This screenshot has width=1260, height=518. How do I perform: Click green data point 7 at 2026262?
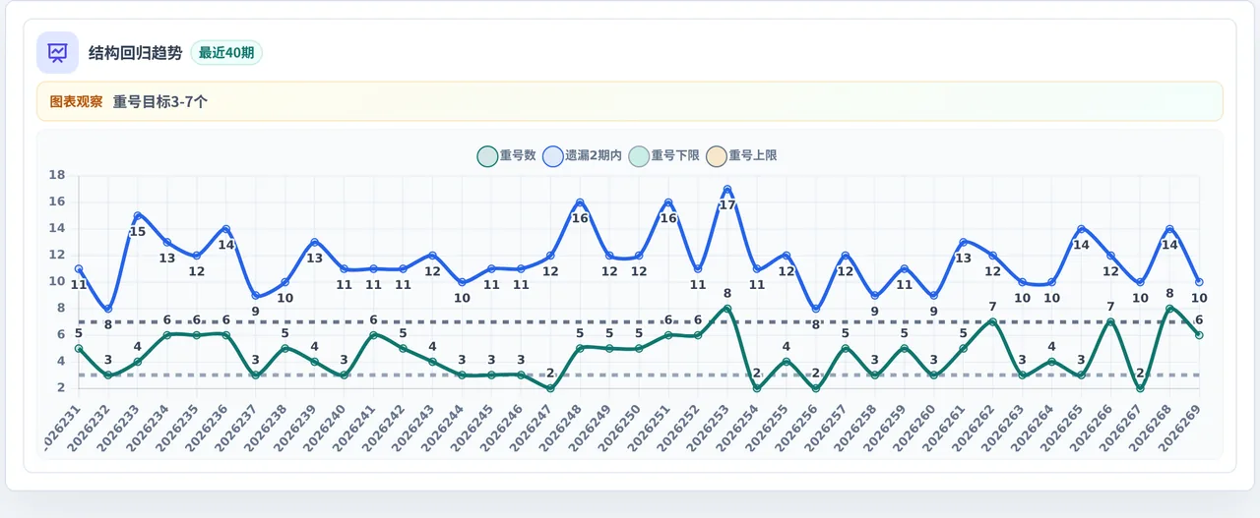point(992,321)
